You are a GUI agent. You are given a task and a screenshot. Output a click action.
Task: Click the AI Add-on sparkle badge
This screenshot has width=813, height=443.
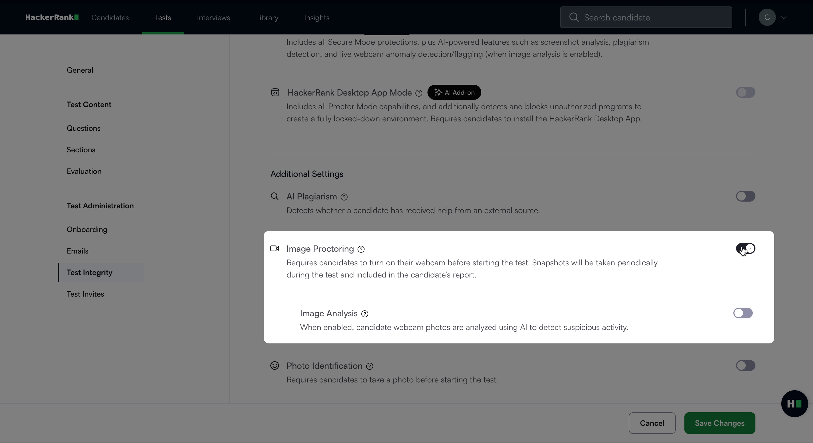(x=454, y=93)
